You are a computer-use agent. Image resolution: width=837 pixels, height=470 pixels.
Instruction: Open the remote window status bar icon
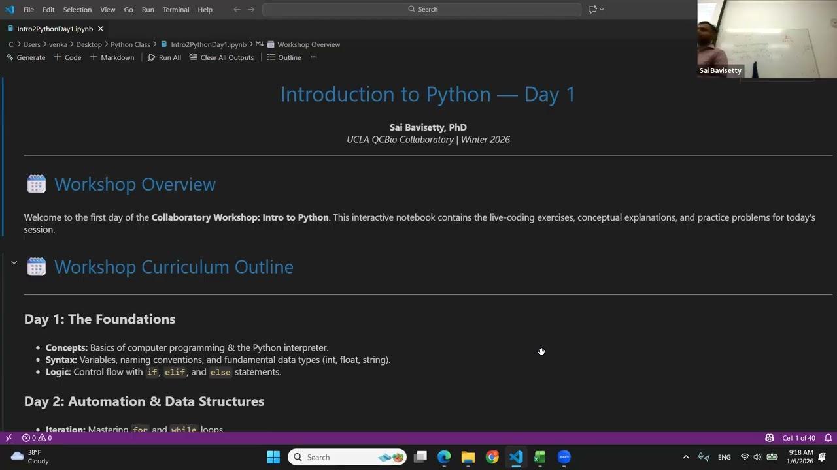click(x=9, y=438)
